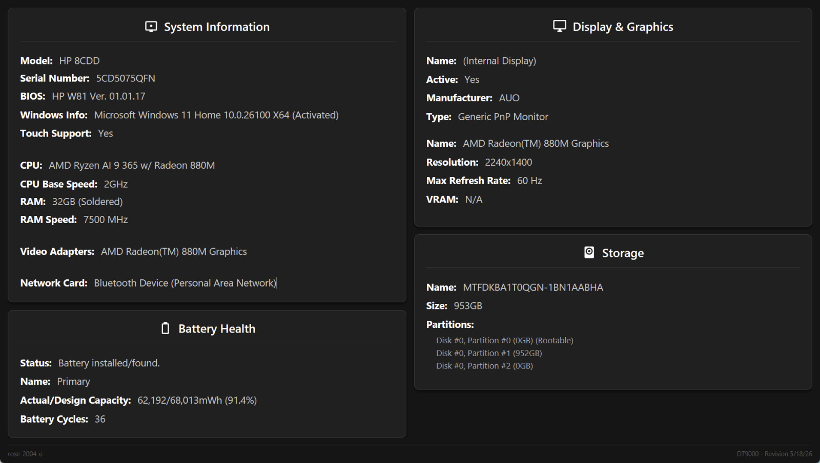Click the Serial Number: label

point(55,78)
